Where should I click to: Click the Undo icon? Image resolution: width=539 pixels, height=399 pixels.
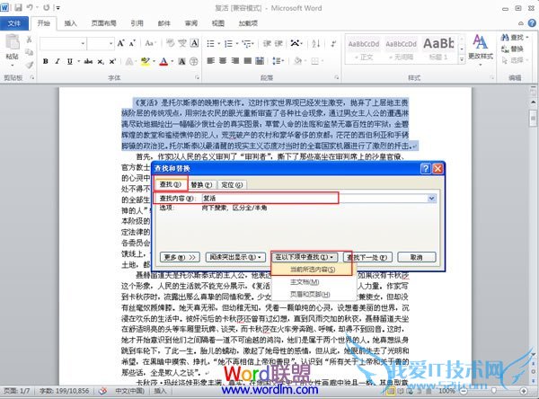click(x=31, y=7)
